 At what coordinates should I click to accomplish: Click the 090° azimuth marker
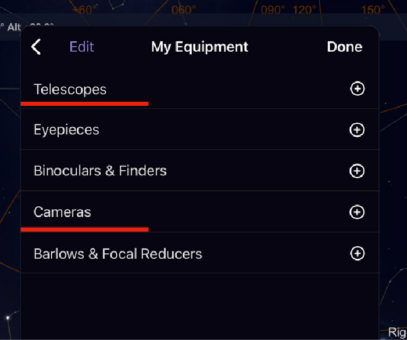(273, 10)
